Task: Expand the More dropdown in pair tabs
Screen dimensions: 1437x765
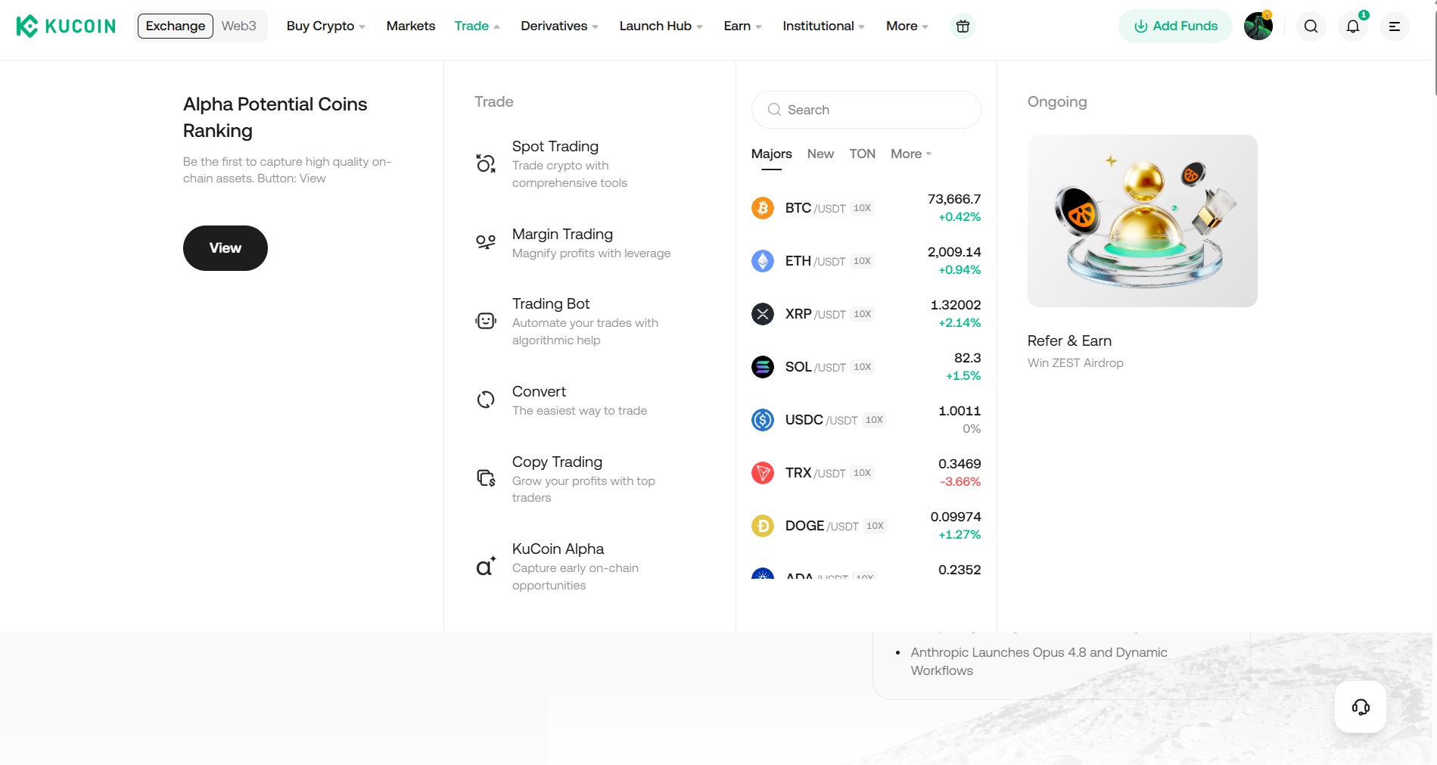Action: [911, 154]
